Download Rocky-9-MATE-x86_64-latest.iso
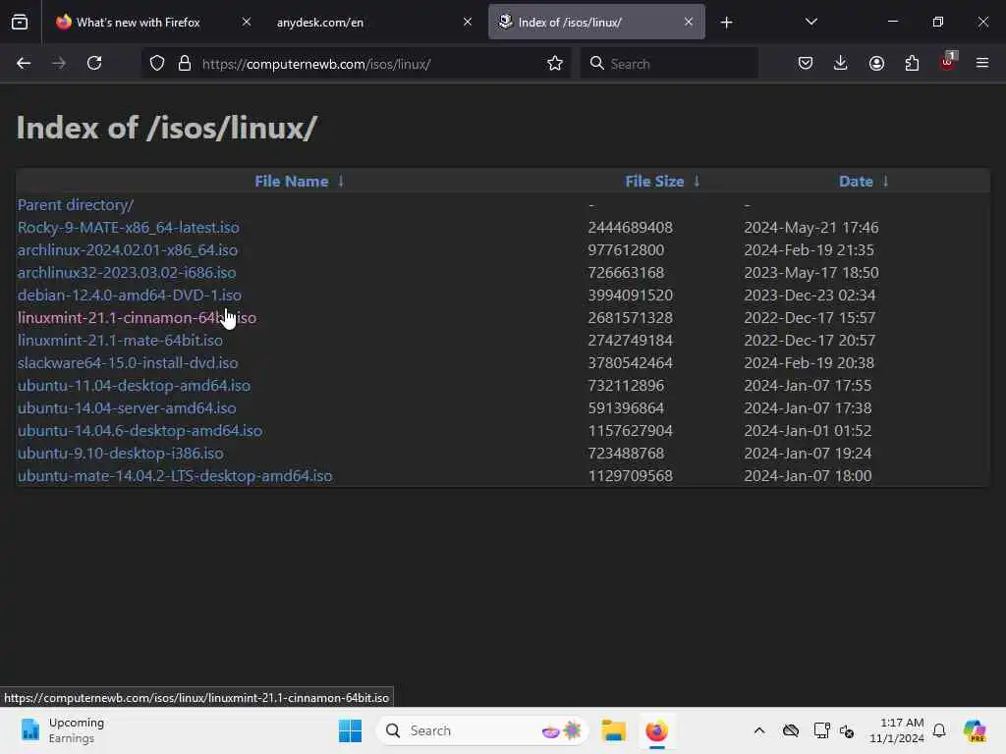This screenshot has height=754, width=1006. [x=129, y=227]
